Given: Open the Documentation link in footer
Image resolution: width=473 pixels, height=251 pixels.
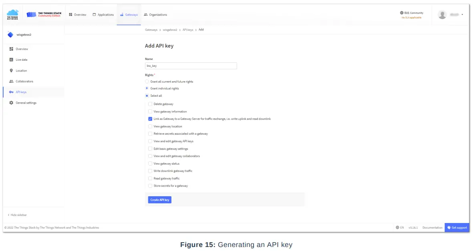Looking at the screenshot, I should 433,228.
